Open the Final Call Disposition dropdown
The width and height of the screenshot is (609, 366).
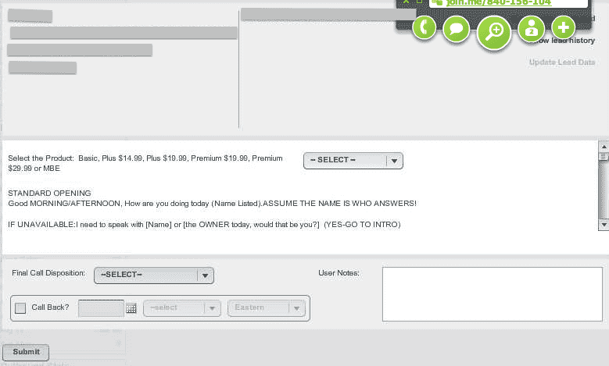coord(154,275)
